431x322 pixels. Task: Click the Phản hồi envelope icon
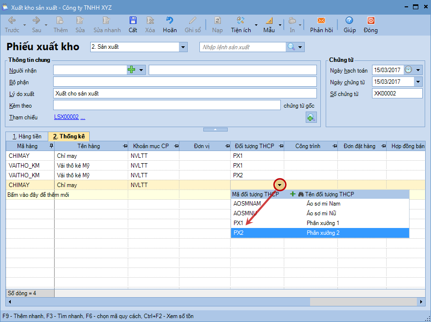[x=321, y=21]
